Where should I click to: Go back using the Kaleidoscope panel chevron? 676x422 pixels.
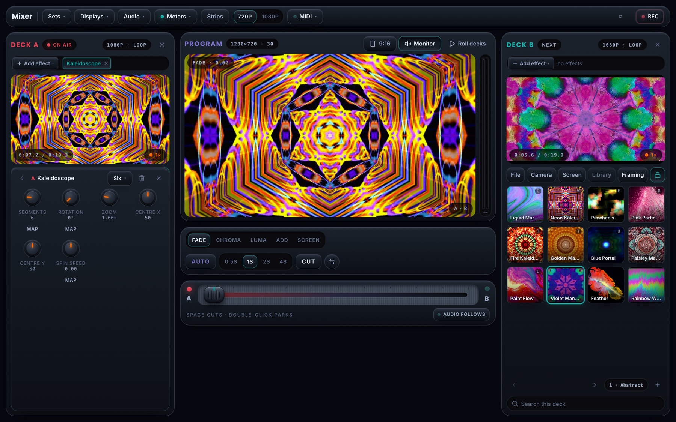(x=22, y=178)
